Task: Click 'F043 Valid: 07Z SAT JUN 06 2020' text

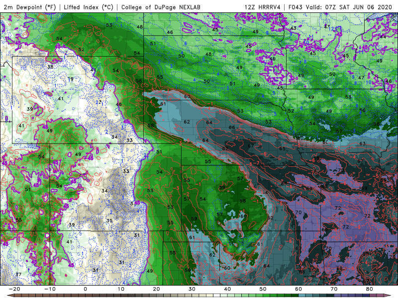Action: [340, 7]
